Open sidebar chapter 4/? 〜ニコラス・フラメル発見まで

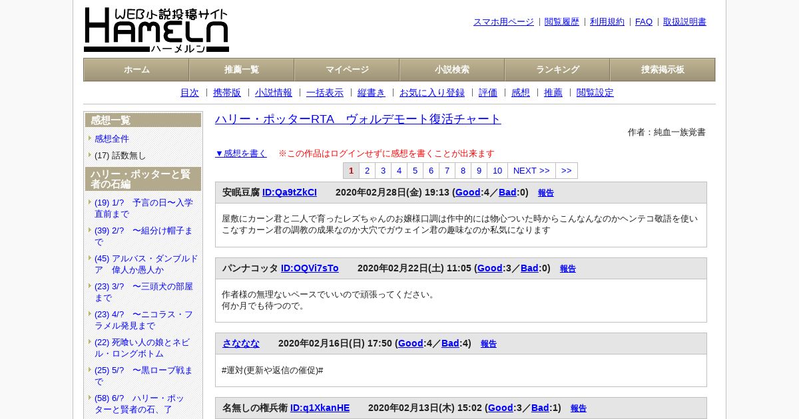pos(144,320)
